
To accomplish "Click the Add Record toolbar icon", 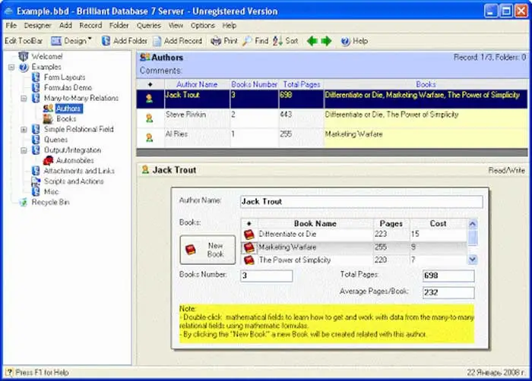I will point(158,41).
